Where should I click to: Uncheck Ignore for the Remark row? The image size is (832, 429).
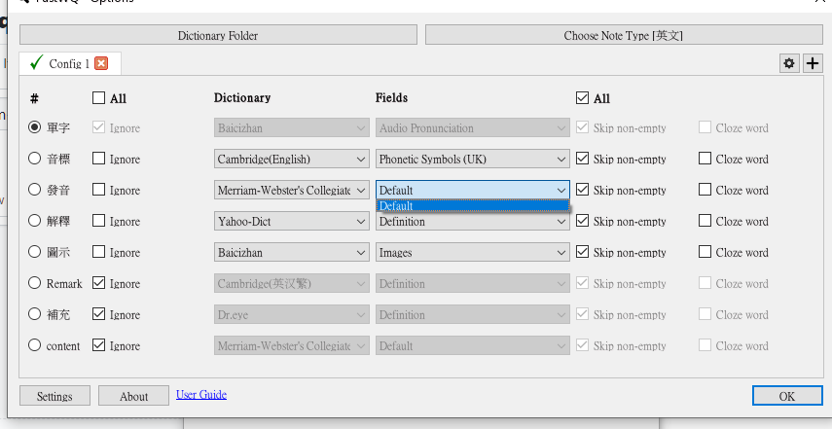click(98, 283)
